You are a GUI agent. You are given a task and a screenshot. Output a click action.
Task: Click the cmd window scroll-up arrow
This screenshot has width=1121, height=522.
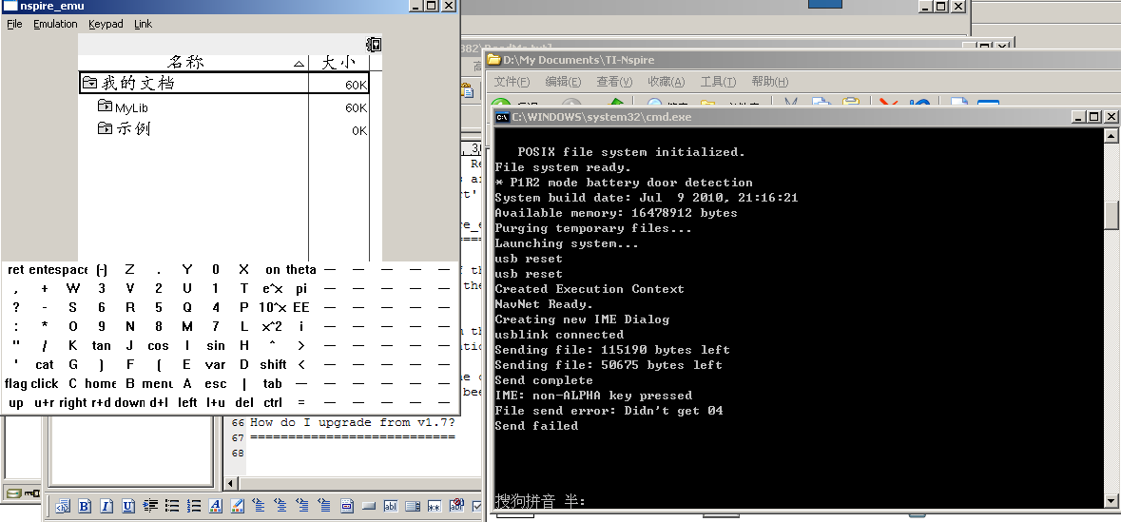[1111, 134]
